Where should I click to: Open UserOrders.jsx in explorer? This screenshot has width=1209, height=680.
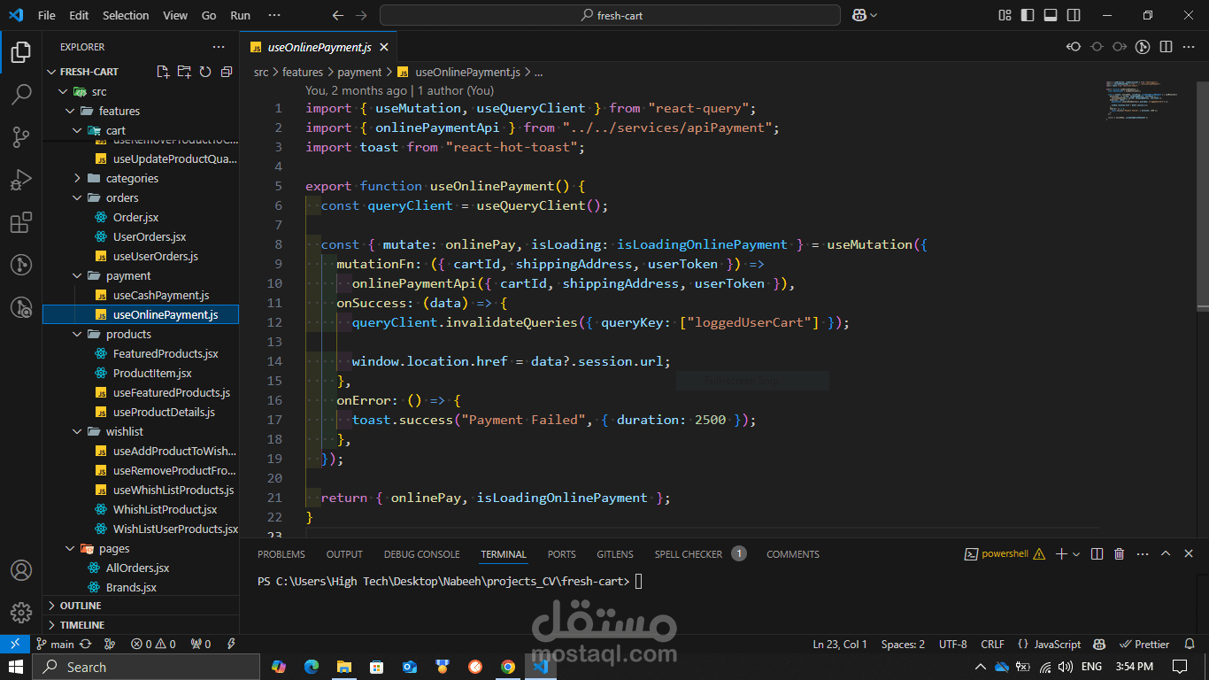click(150, 236)
